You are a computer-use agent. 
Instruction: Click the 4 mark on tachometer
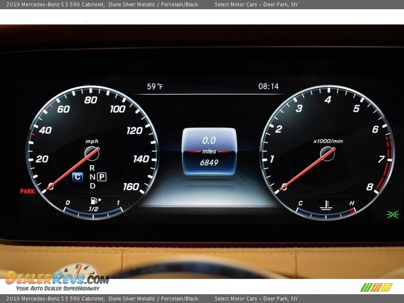328,100
